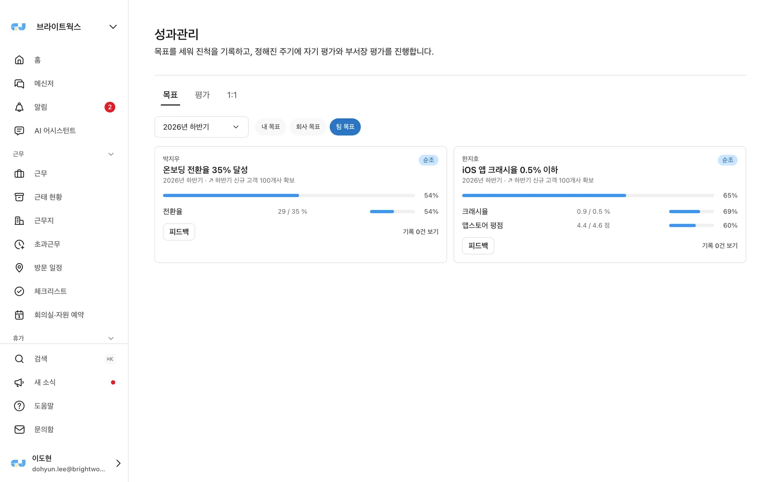Click the 검색 magnifier icon

pyautogui.click(x=19, y=359)
